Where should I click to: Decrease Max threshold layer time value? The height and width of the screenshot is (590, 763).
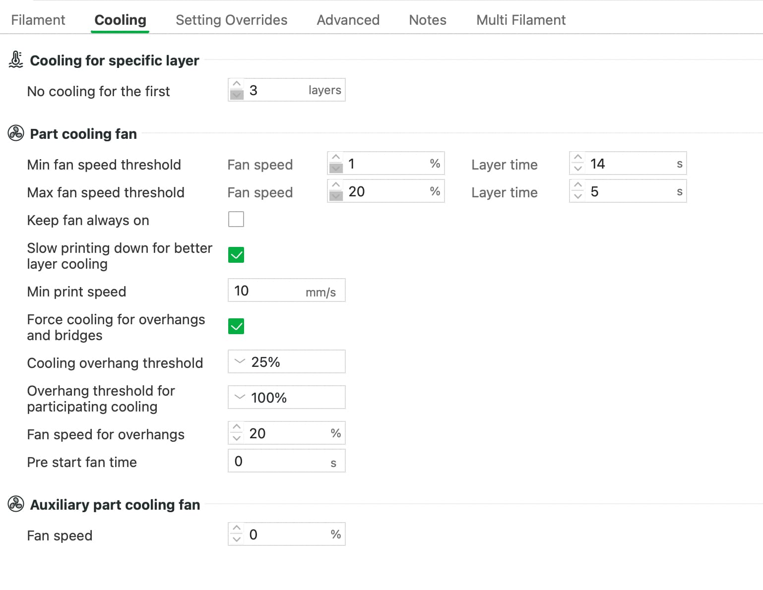(x=578, y=196)
